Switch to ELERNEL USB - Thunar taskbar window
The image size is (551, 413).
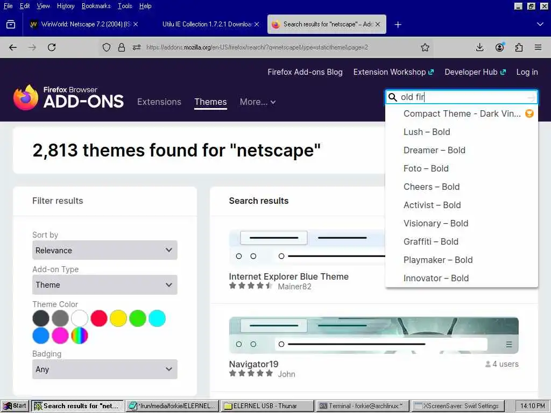click(x=268, y=406)
